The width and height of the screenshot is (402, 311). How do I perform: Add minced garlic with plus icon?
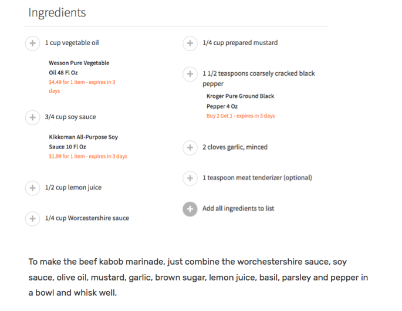(x=190, y=148)
